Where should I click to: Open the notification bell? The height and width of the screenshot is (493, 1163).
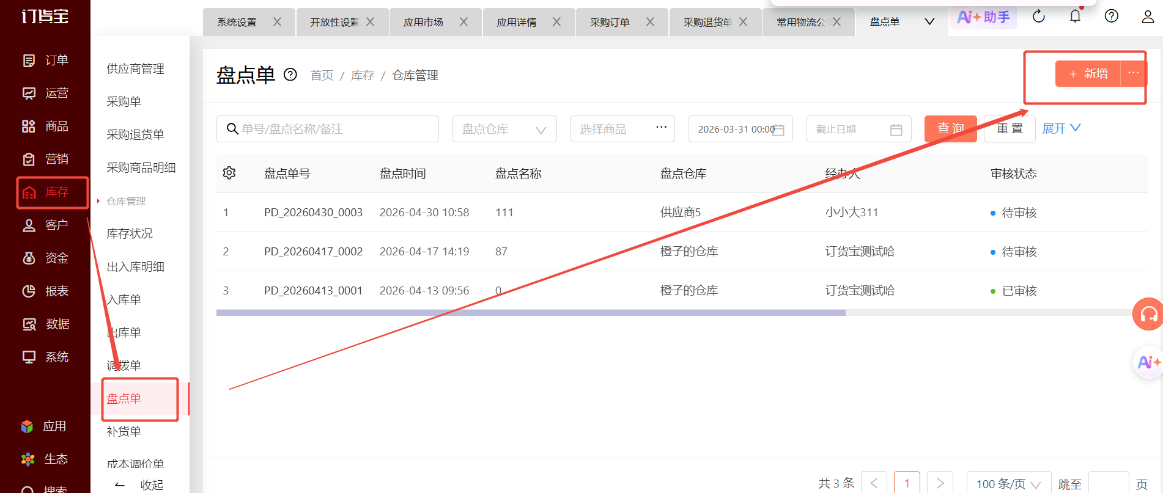coord(1075,16)
